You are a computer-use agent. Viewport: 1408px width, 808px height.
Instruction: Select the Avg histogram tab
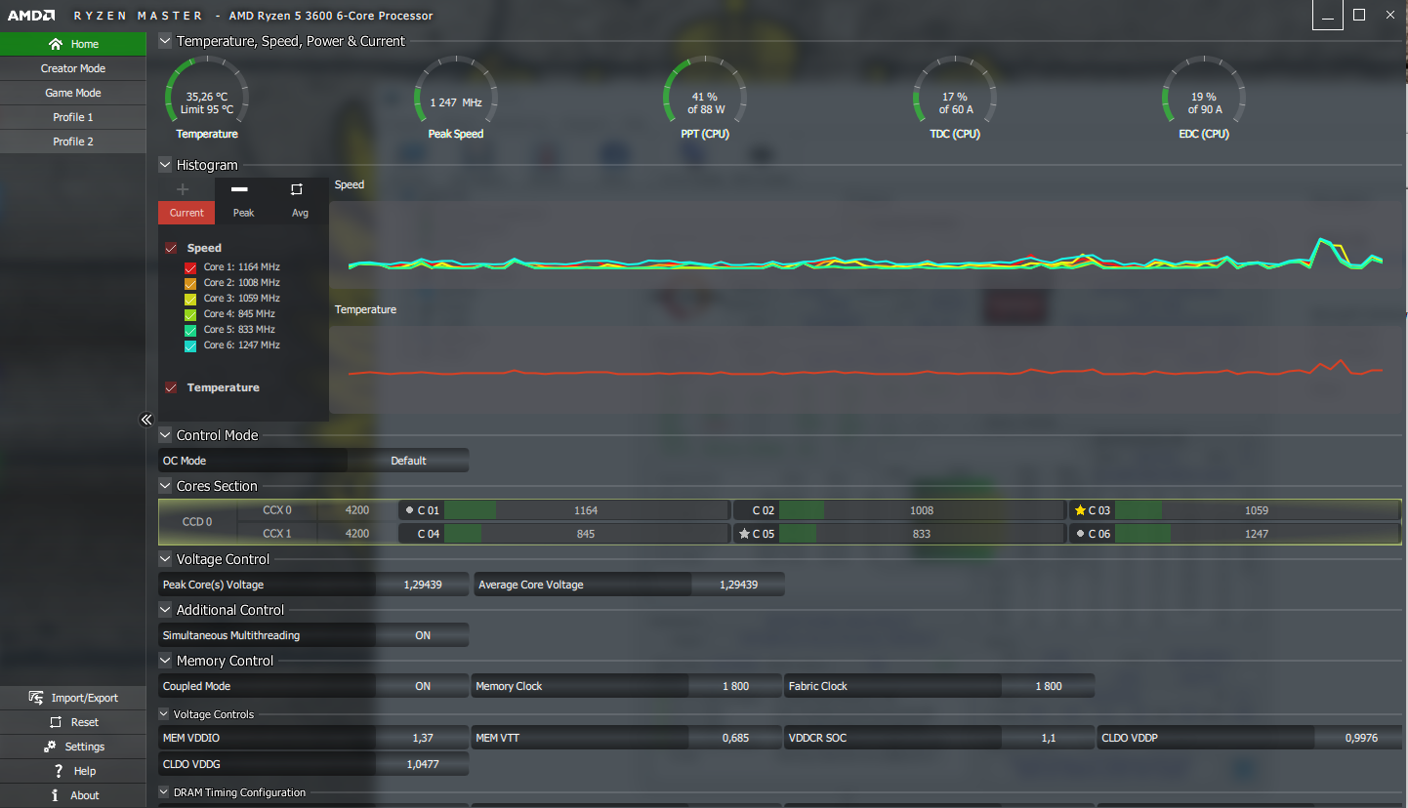coord(300,213)
